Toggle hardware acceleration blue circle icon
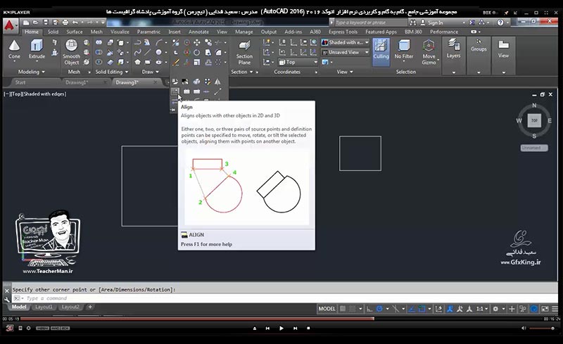 coord(534,309)
